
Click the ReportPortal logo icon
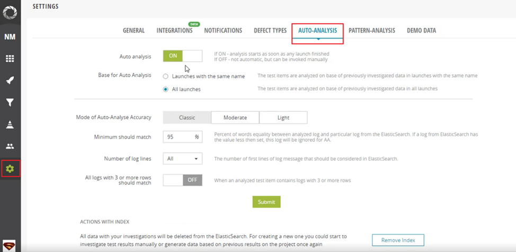(x=10, y=12)
